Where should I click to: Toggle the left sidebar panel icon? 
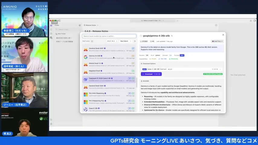tap(60, 21)
